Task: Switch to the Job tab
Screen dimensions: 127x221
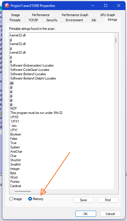Action: 94,20
